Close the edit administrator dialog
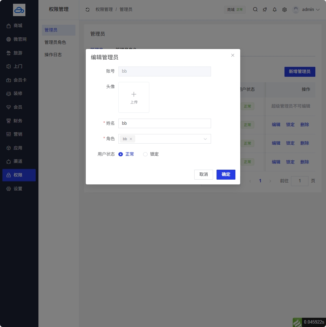Viewport: 326px width, 327px height. [233, 55]
